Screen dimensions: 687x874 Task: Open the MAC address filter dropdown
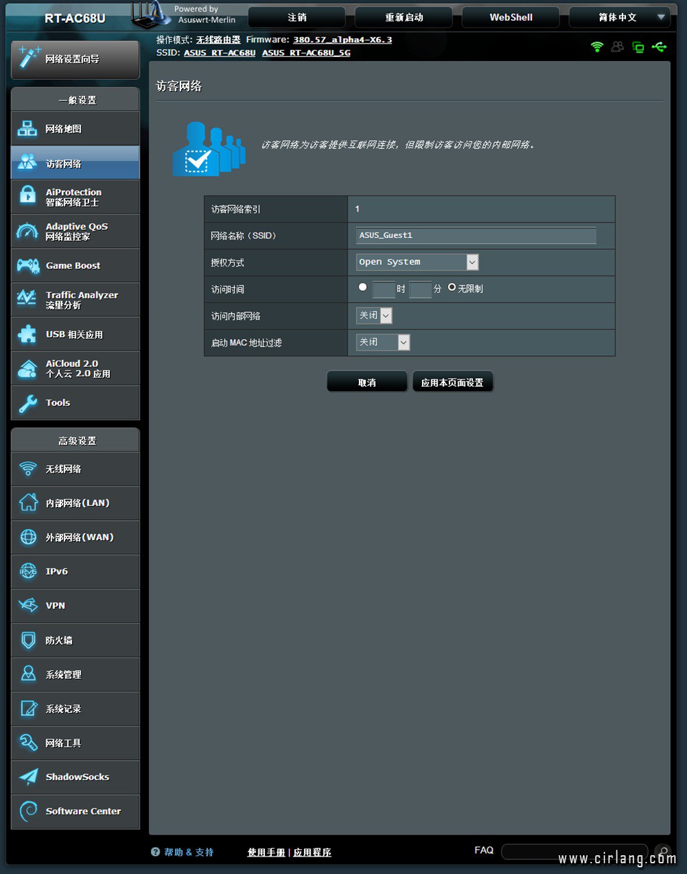click(382, 342)
